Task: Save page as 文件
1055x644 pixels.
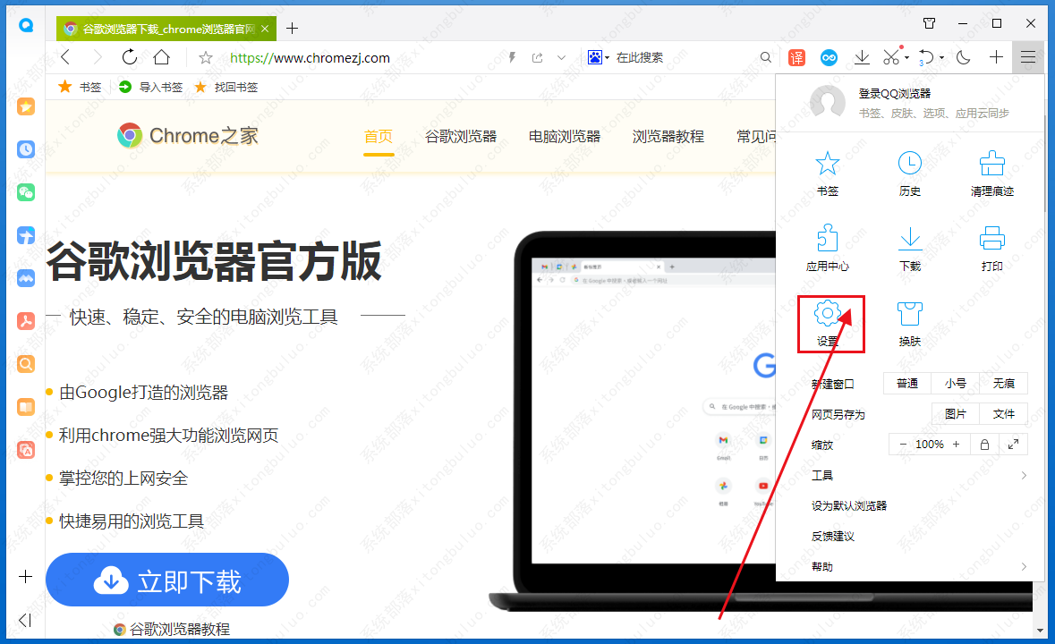Action: coord(1004,414)
